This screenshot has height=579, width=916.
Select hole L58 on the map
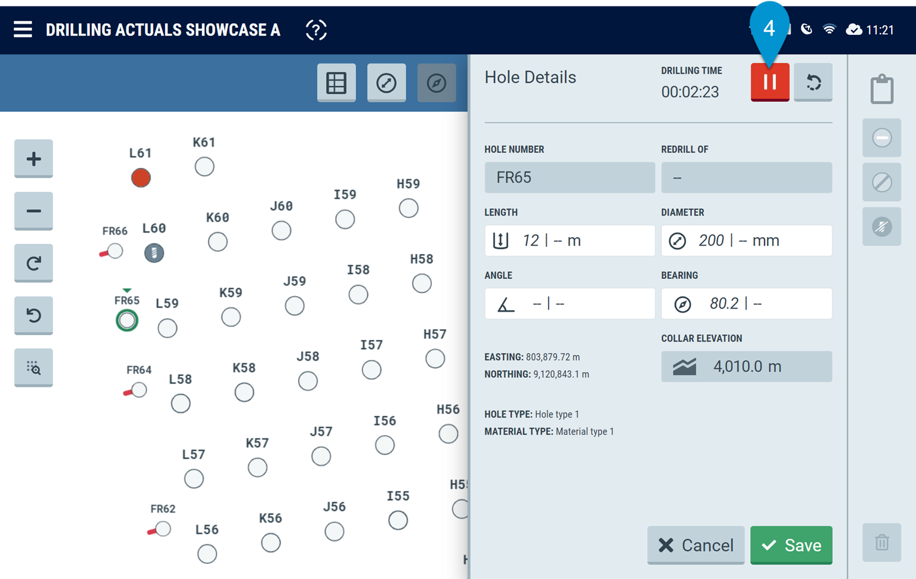(181, 403)
